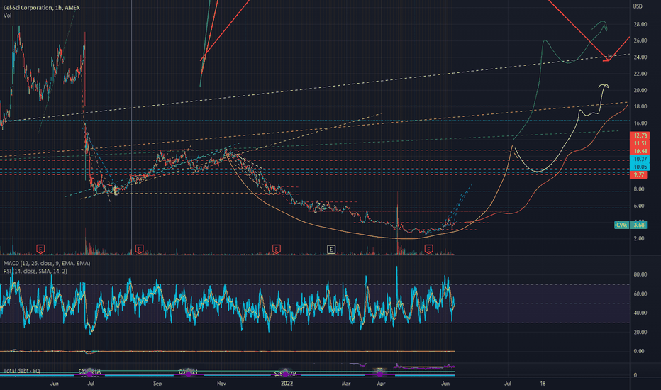Click the Nov label on time axis
661x390 pixels.
pos(221,384)
